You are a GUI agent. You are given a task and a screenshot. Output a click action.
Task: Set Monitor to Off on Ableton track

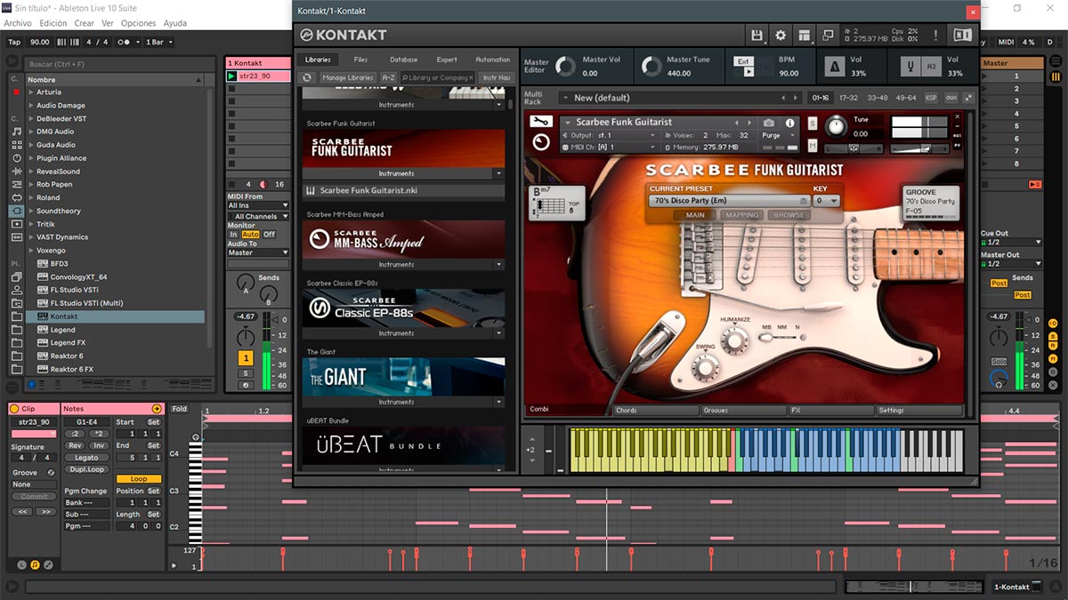269,235
